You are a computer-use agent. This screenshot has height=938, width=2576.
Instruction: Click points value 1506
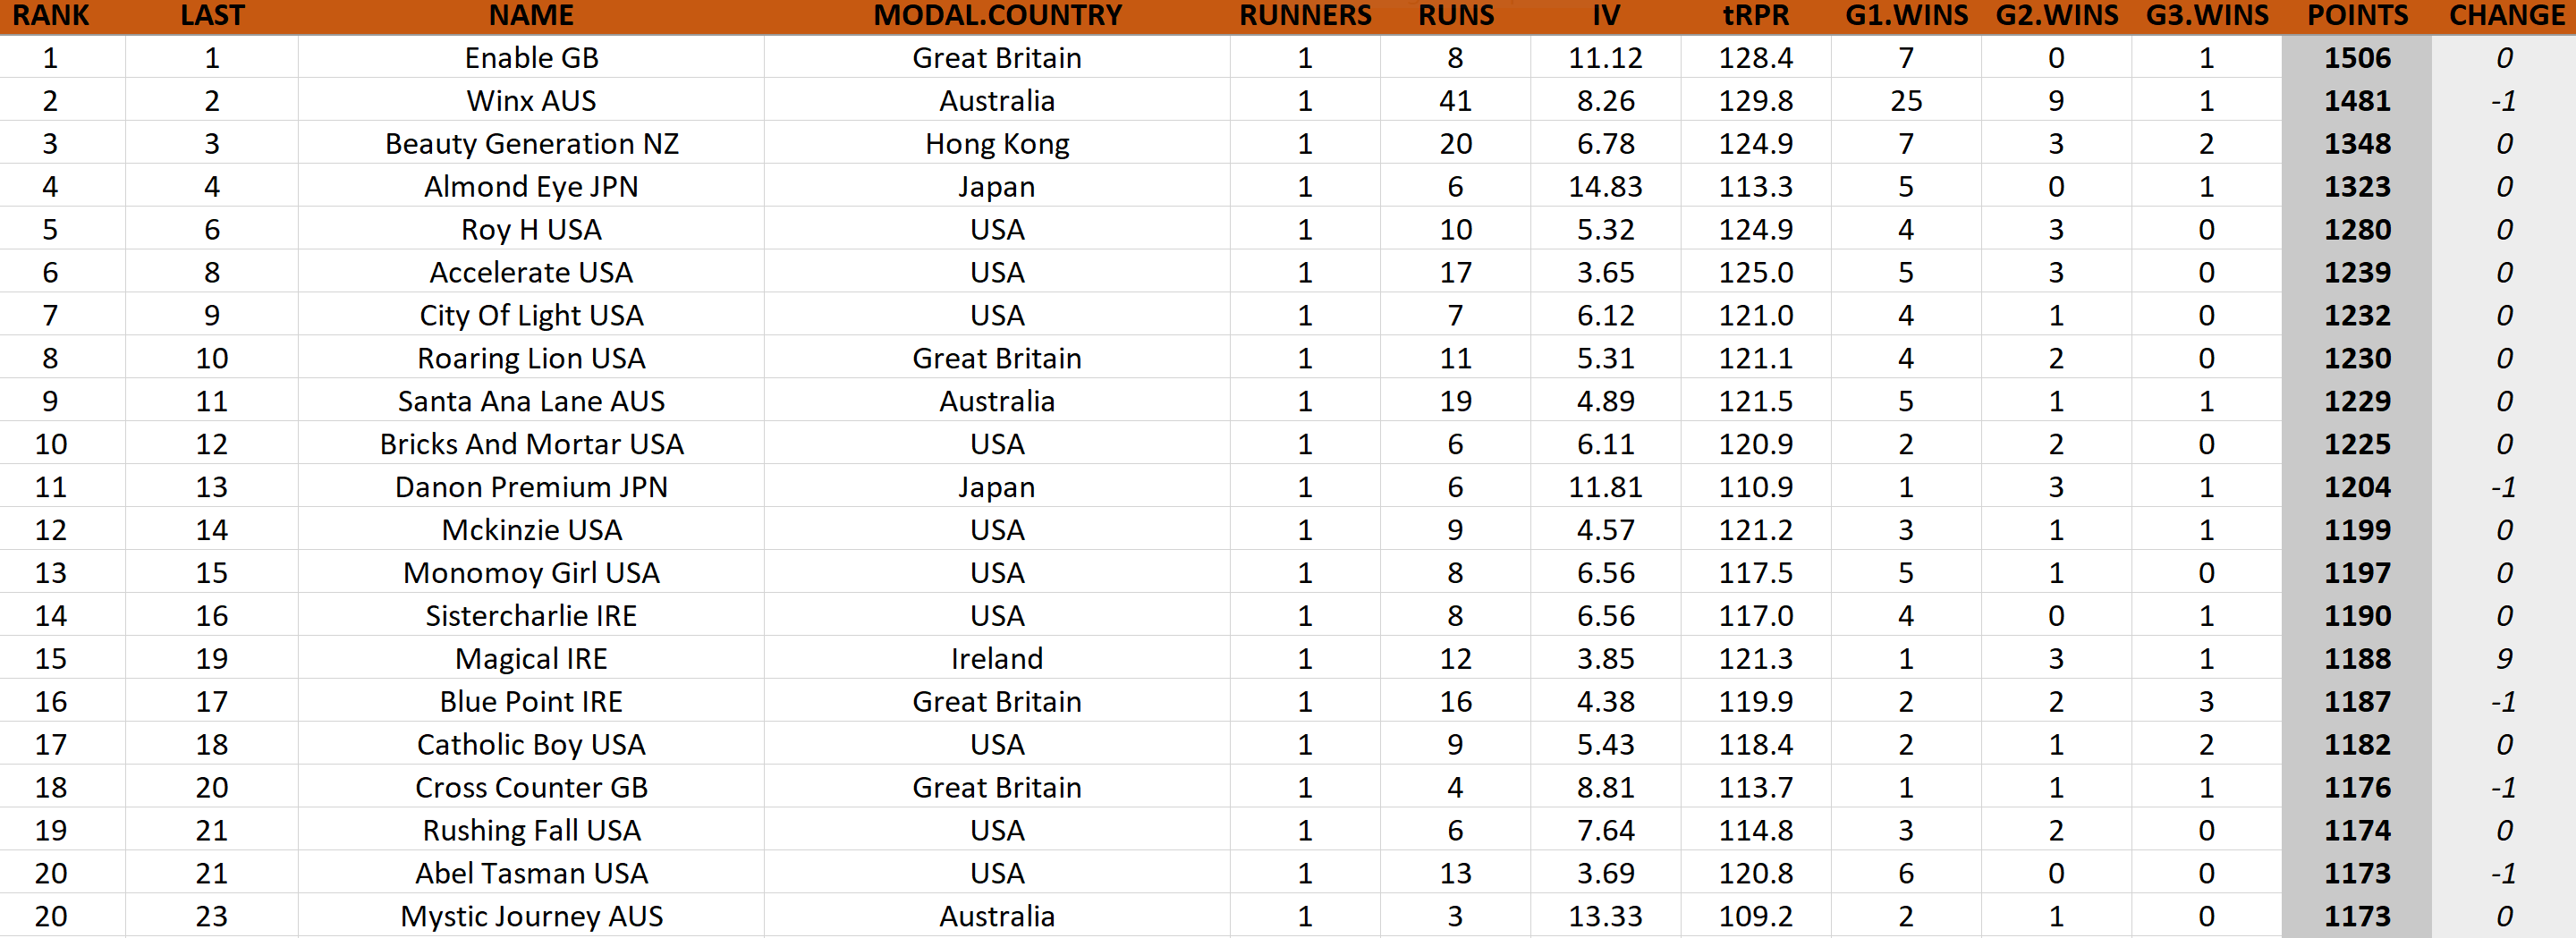[x=2357, y=58]
